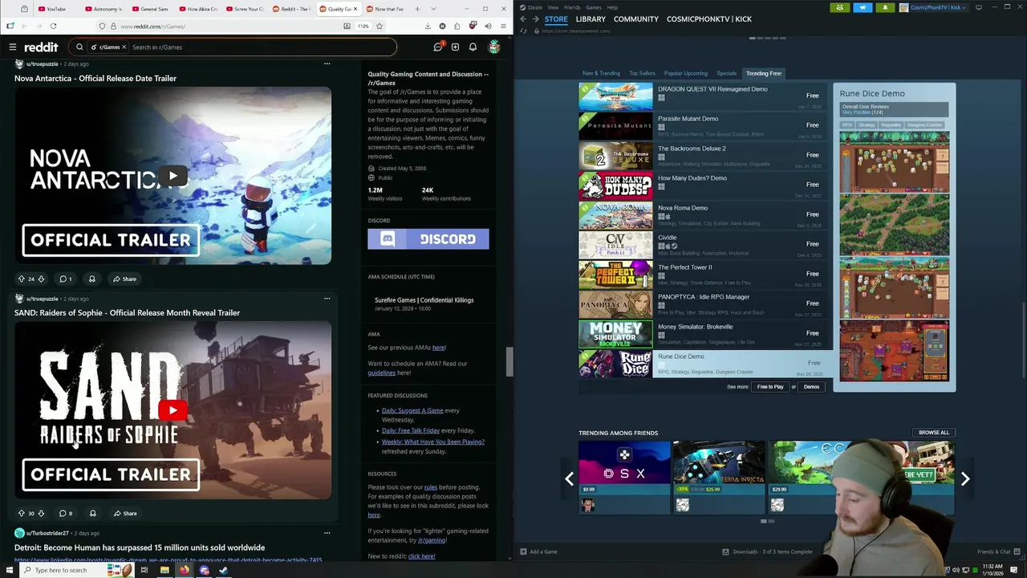Open Daily: Suggest A Game link
Viewport: 1027px width, 578px height.
[412, 410]
